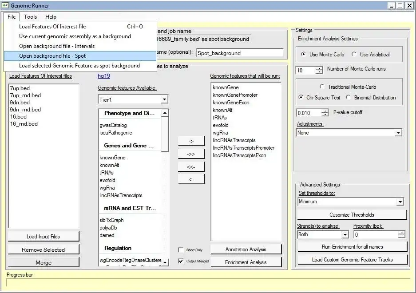Click the Genome Runner title bar icon
This screenshot has width=416, height=293.
(x=5, y=5)
